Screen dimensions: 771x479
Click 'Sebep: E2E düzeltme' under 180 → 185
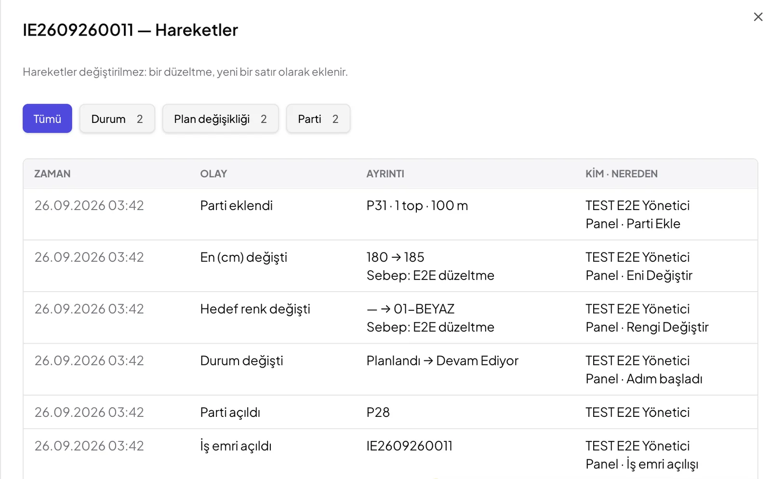(430, 276)
